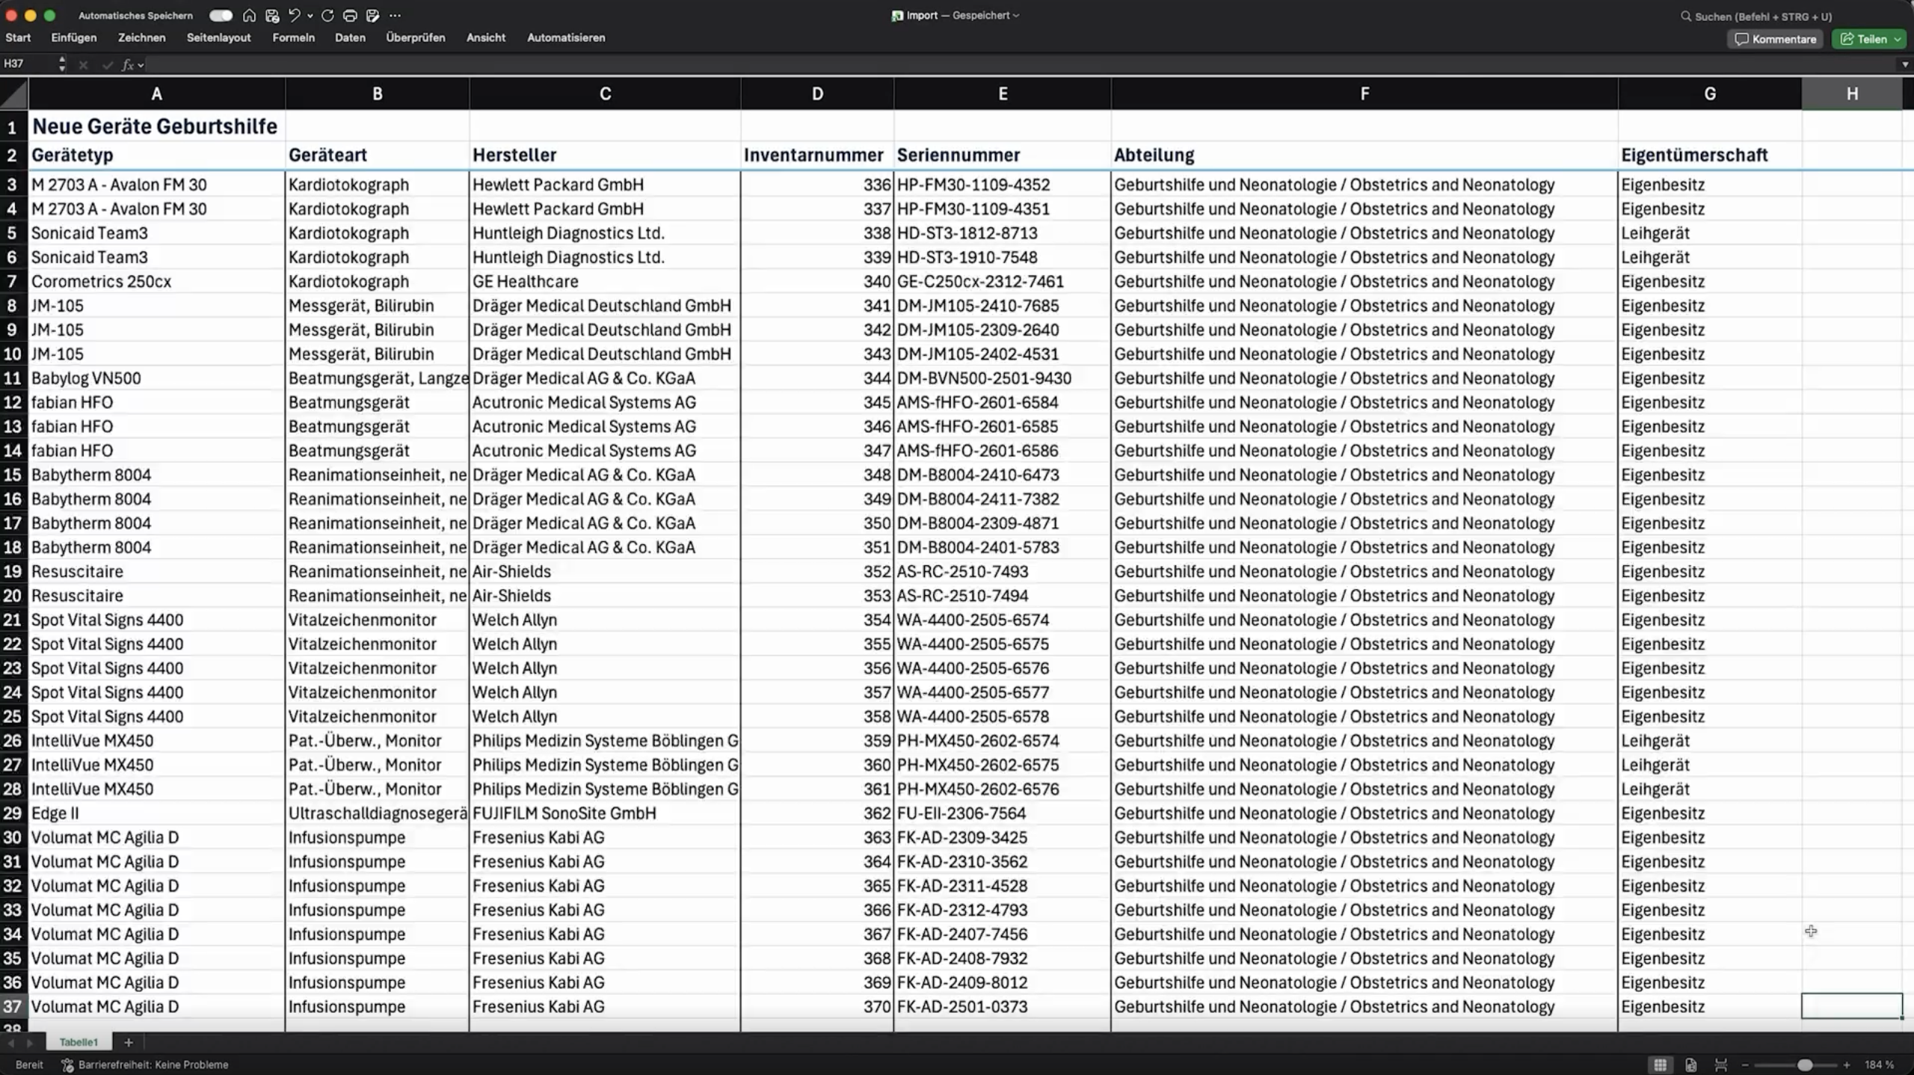Viewport: 1914px width, 1075px height.
Task: Switch to Normal grid view icon
Action: [x=1660, y=1065]
